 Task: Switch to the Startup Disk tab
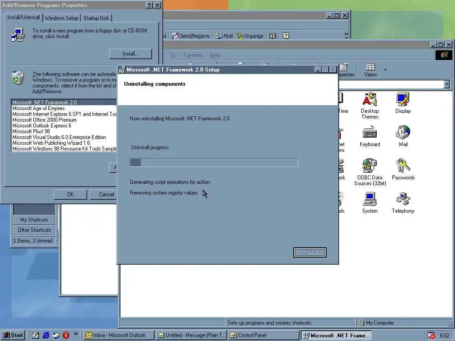(96, 18)
